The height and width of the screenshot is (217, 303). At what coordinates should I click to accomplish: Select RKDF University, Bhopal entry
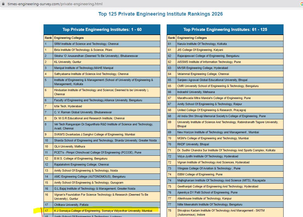coord(193,144)
